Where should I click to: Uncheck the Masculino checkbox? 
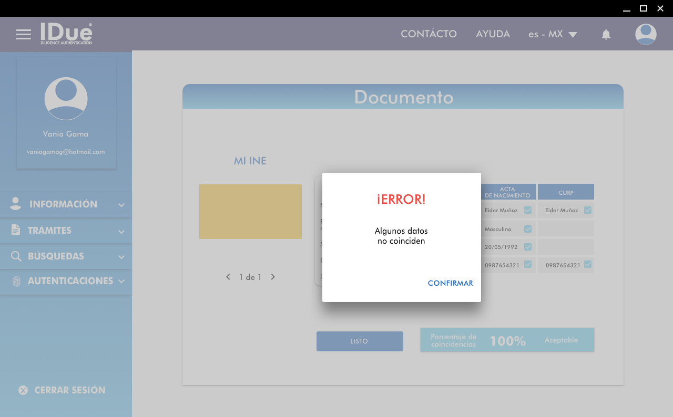point(528,229)
